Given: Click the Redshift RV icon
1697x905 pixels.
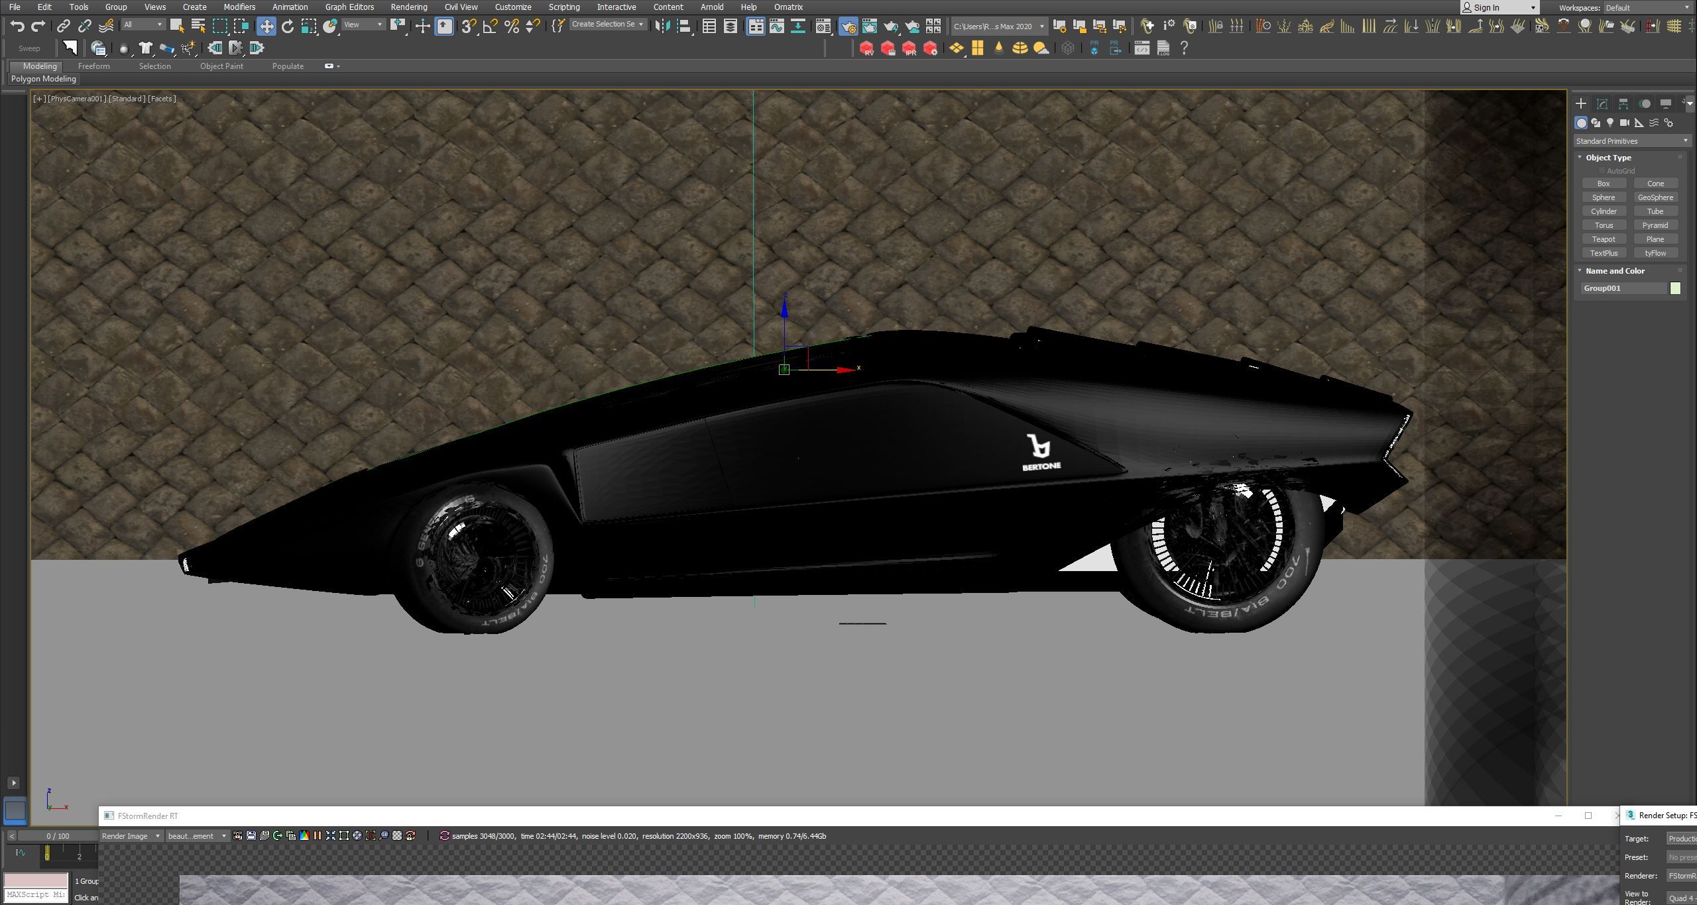Looking at the screenshot, I should click(866, 48).
